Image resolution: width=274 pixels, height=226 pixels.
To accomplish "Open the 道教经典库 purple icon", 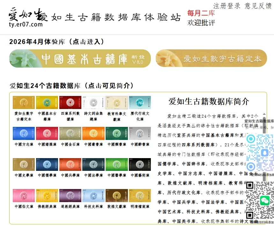I will click(70, 196).
